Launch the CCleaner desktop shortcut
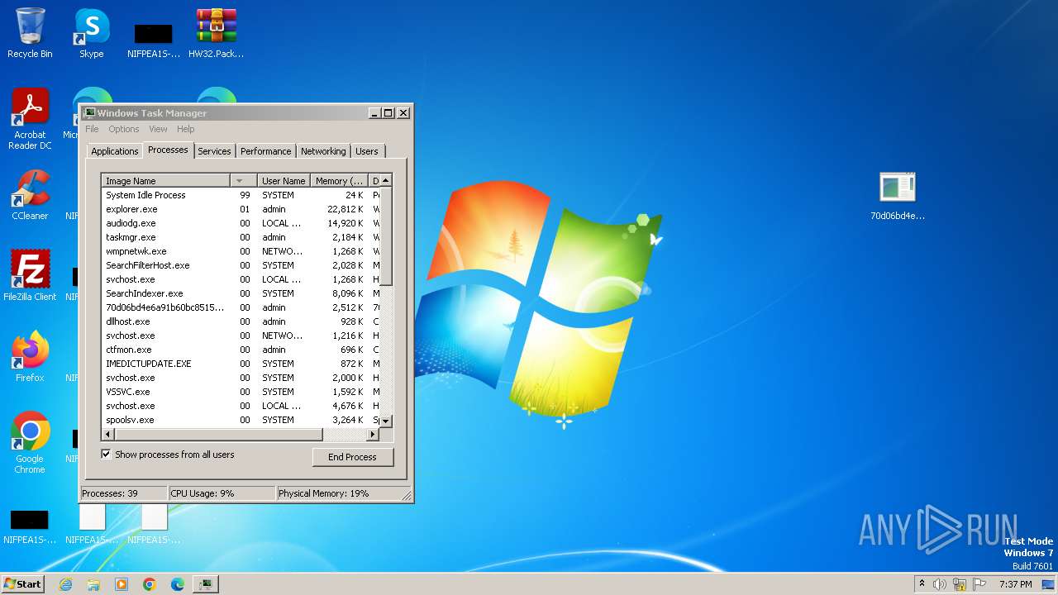1058x595 pixels. 30,195
